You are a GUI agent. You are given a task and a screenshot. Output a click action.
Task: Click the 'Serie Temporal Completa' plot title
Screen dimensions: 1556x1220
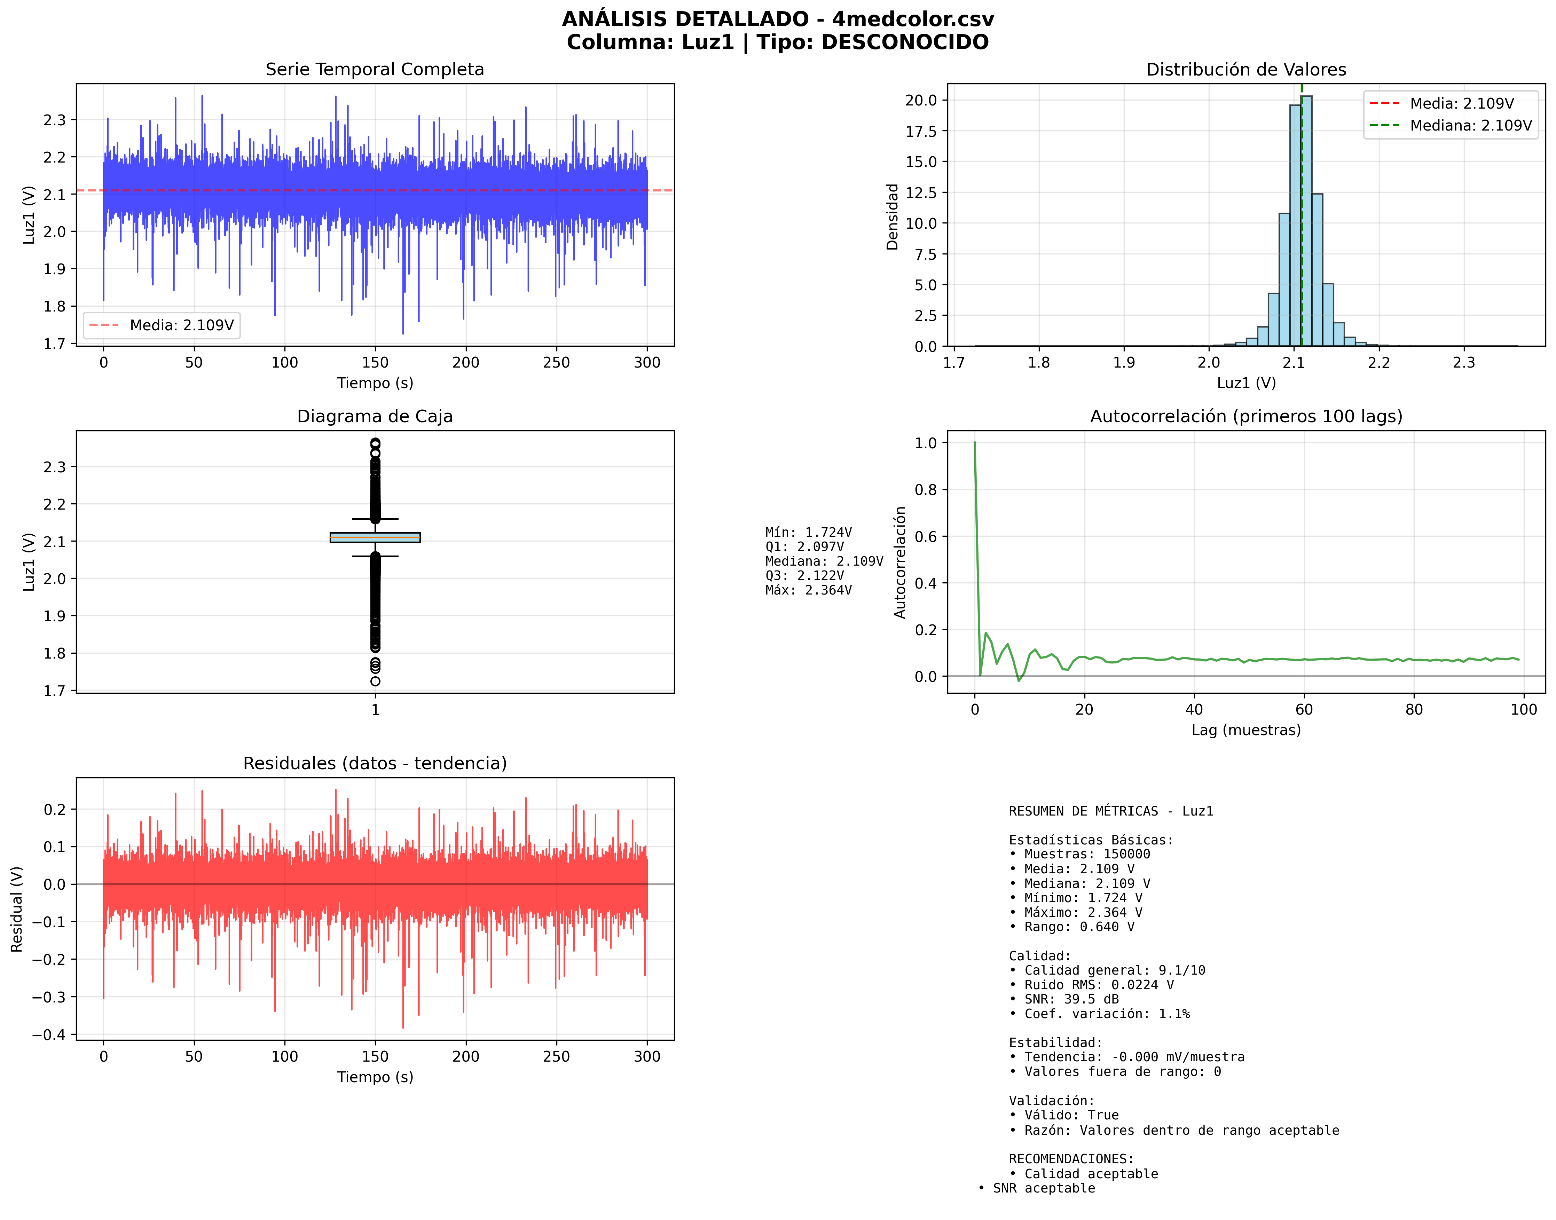(374, 69)
